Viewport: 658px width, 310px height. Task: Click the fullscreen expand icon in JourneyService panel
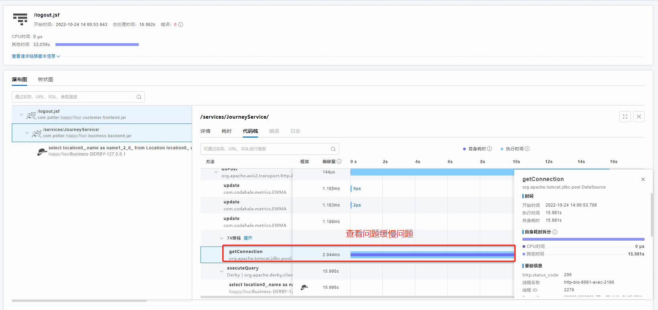pos(625,117)
